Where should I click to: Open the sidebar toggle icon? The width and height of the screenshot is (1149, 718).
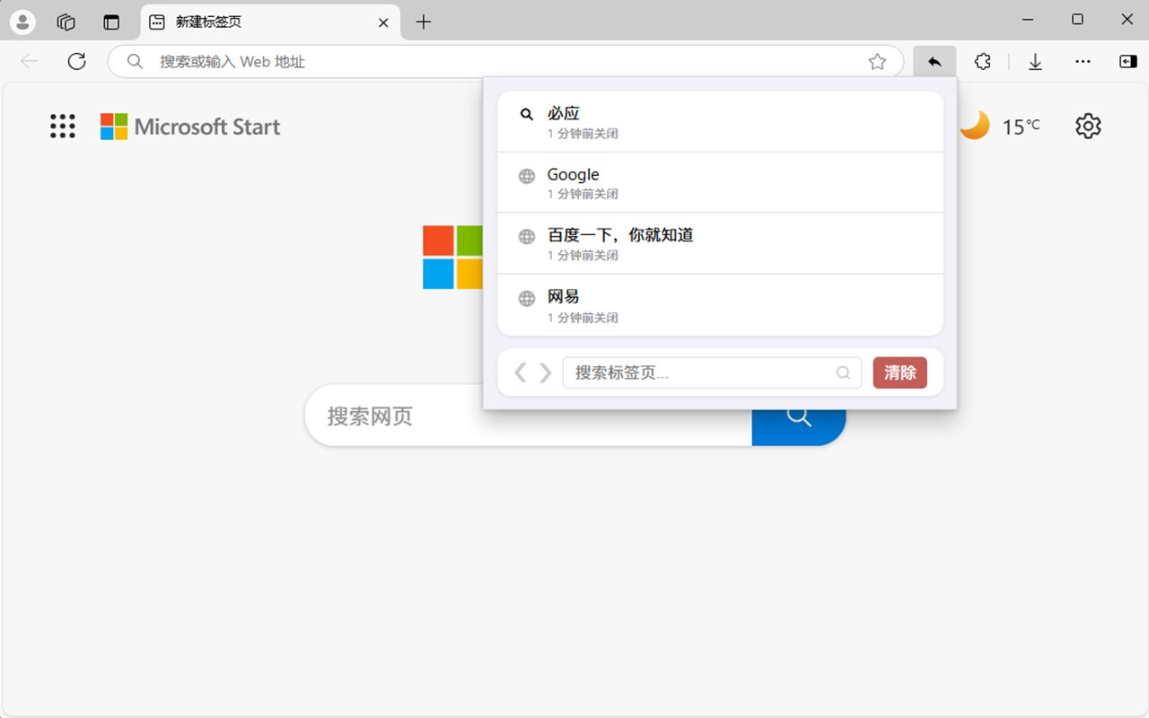[1127, 61]
